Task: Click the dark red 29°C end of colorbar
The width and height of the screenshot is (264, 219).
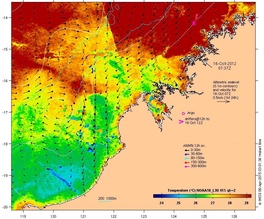Action: pos(249,196)
